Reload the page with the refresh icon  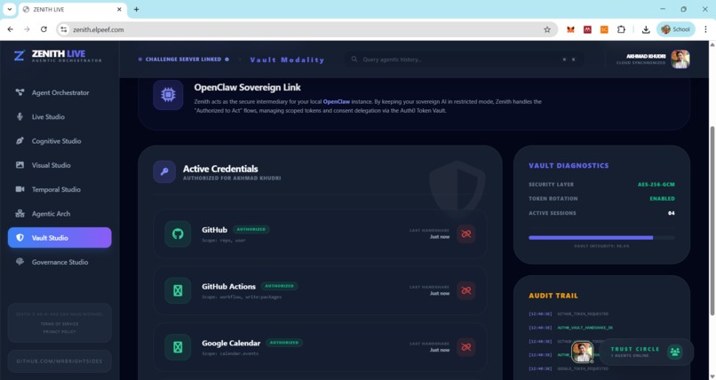coord(44,29)
